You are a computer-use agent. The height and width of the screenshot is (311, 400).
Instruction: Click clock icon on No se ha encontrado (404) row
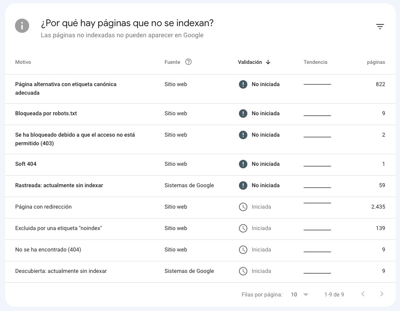pos(243,249)
